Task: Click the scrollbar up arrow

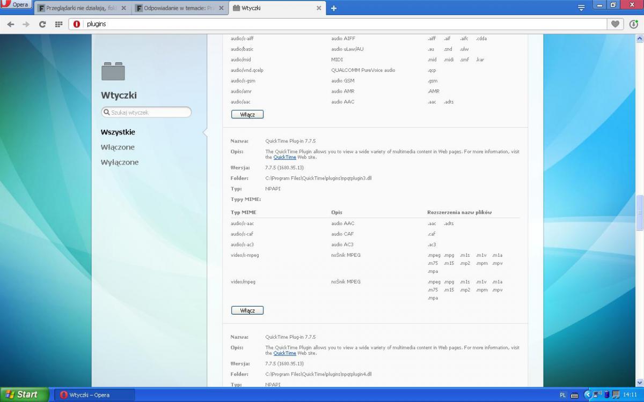Action: [x=639, y=39]
